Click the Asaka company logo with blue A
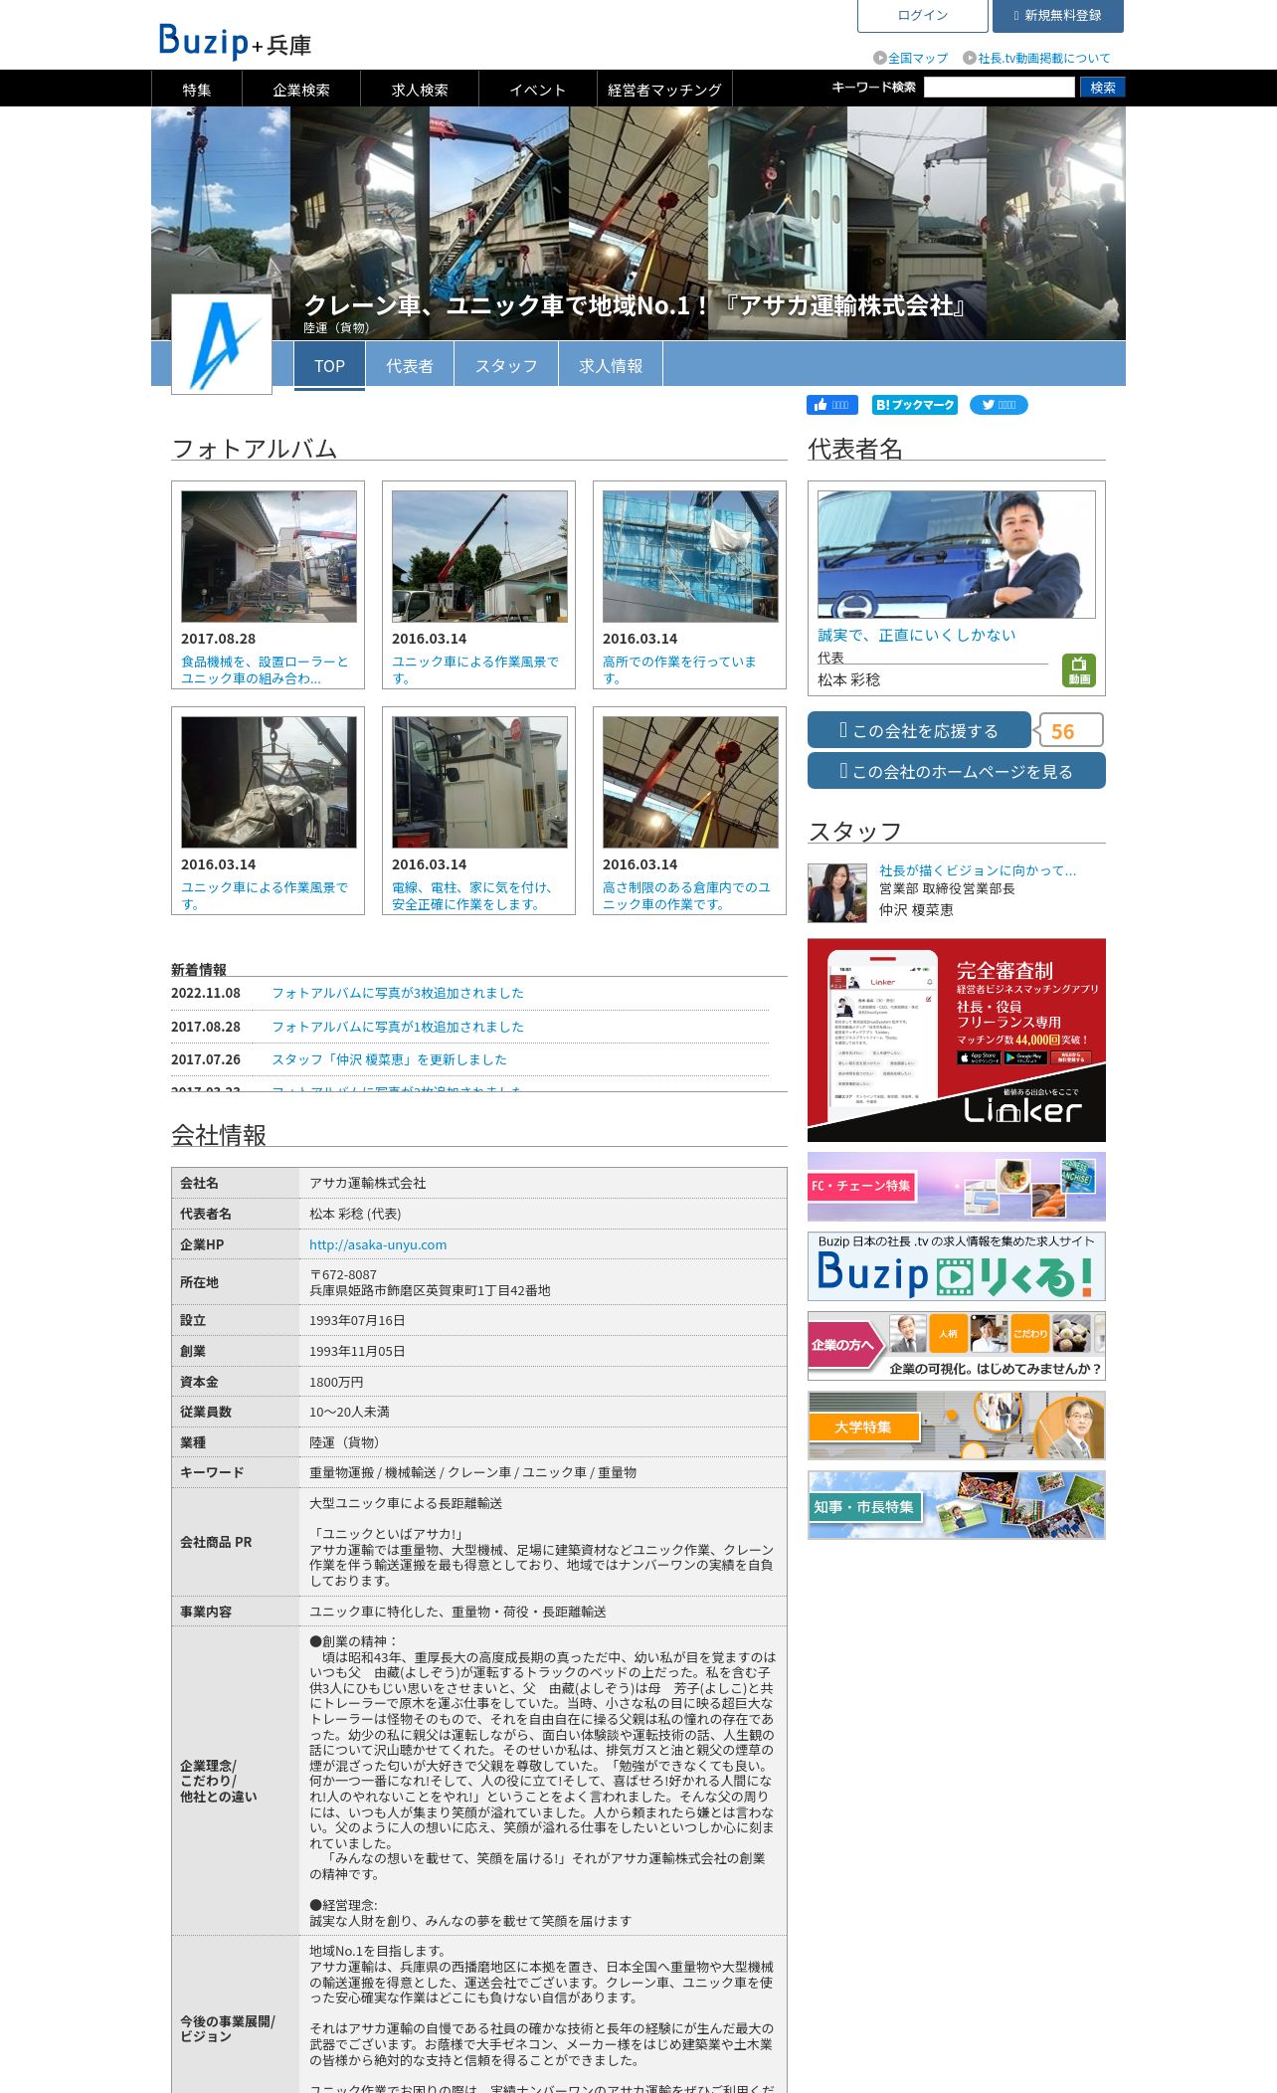The height and width of the screenshot is (2093, 1277). tap(222, 344)
